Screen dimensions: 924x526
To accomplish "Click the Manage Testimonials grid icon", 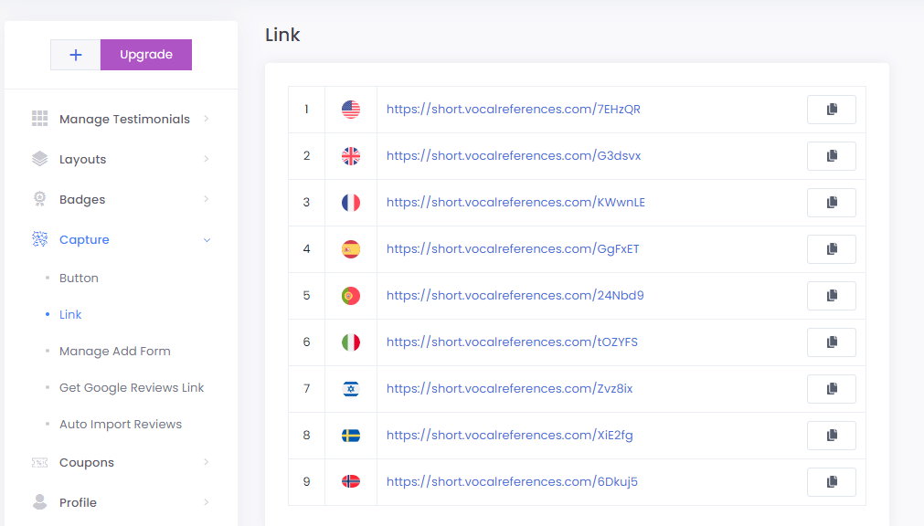I will click(x=39, y=119).
